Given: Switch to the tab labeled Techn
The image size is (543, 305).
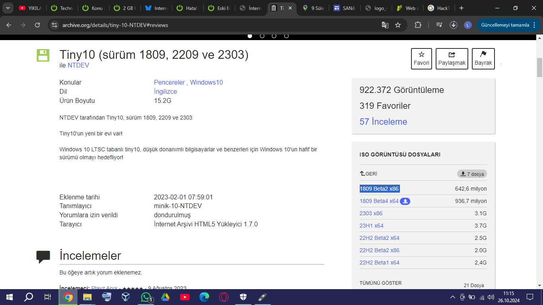Looking at the screenshot, I should (62, 8).
